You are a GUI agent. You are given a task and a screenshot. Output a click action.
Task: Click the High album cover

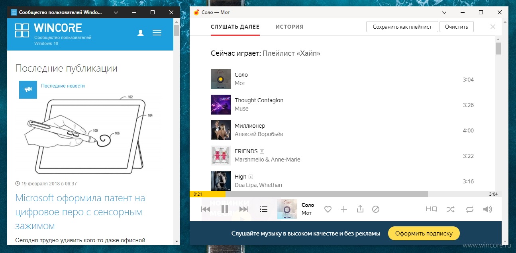coord(221,181)
